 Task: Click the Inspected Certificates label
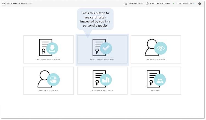tap(102, 59)
